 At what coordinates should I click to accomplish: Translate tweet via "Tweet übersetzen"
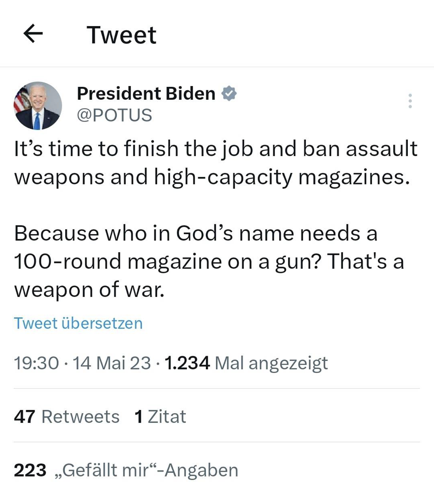tap(78, 323)
